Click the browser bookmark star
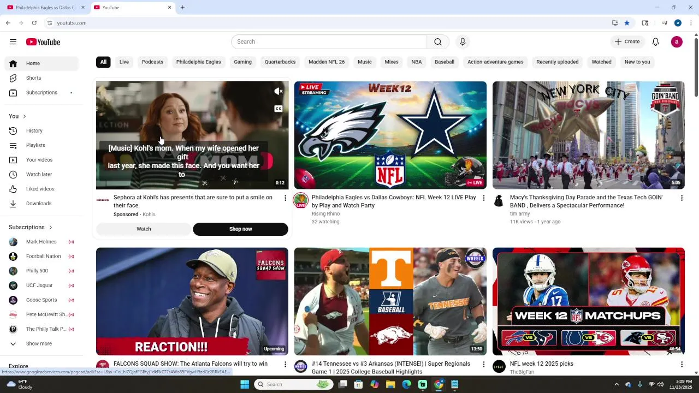 tap(627, 23)
